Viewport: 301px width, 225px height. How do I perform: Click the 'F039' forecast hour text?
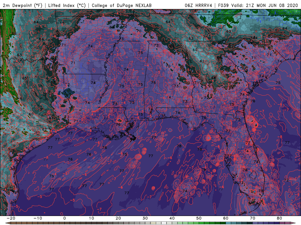[223, 5]
